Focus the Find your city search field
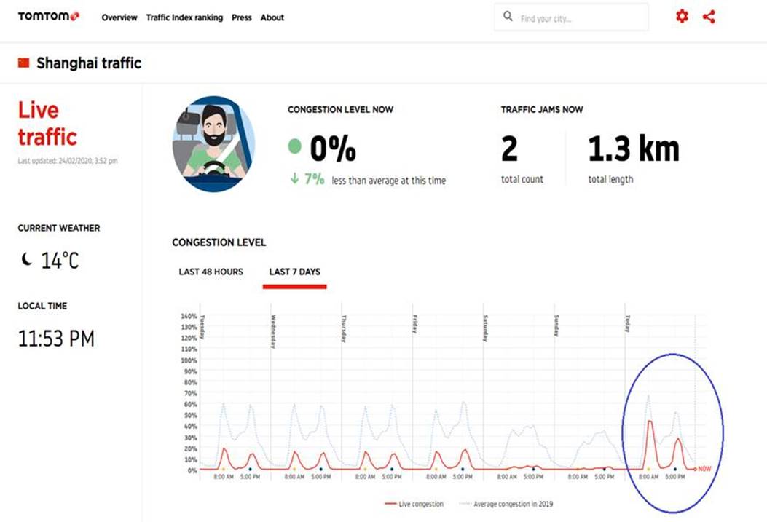767x522 pixels. [x=579, y=17]
